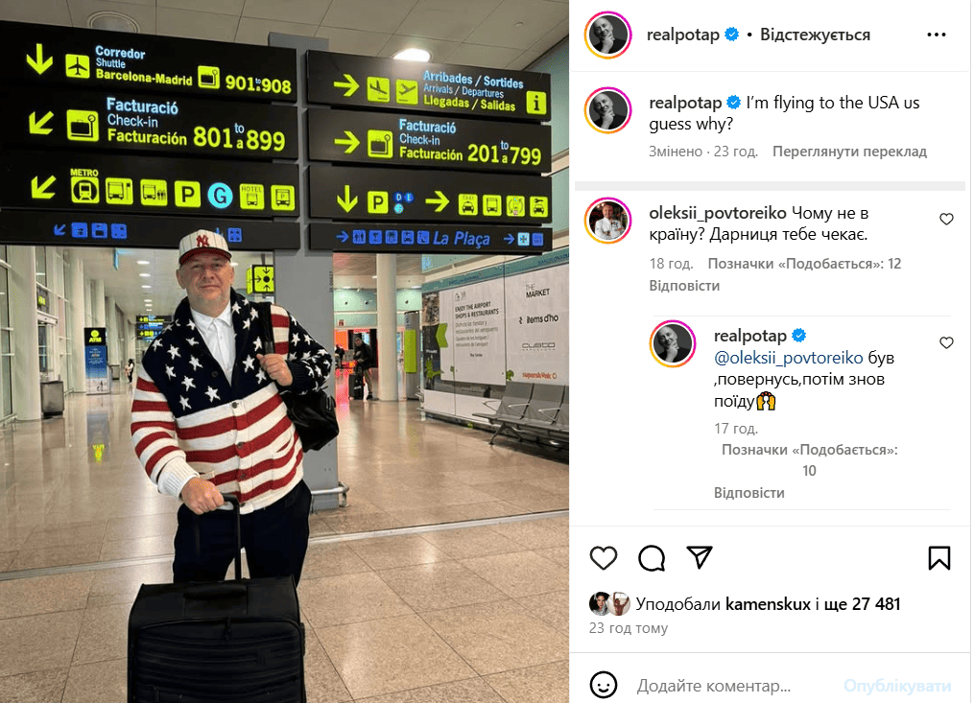Open realpotap profile avatar in header
The image size is (974, 703).
608,35
